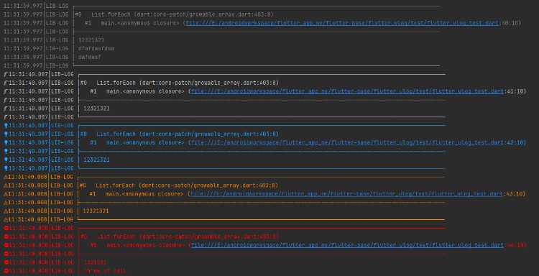Open the red-block test file link ending 44:10
The image size is (539, 276).
pyautogui.click(x=347, y=245)
